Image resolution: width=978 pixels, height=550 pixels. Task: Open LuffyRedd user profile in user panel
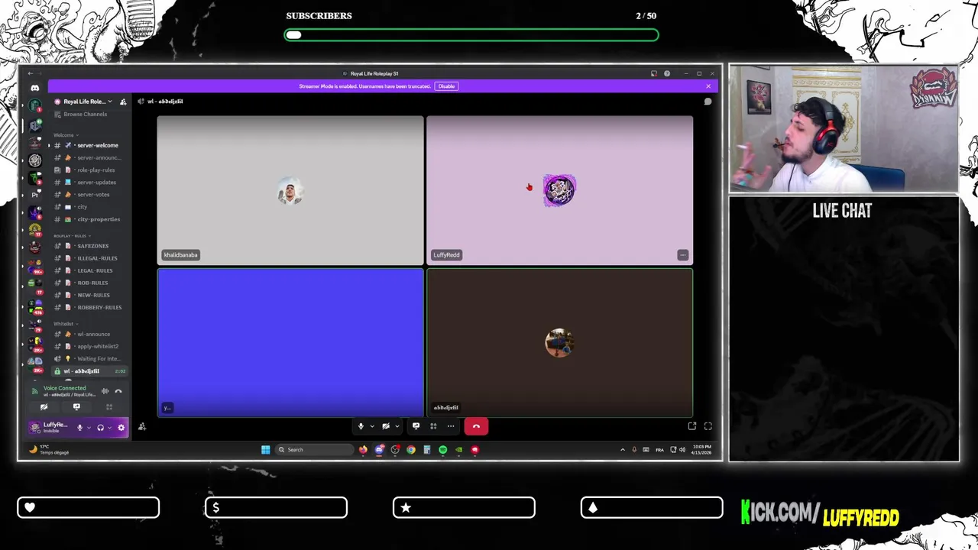click(52, 428)
